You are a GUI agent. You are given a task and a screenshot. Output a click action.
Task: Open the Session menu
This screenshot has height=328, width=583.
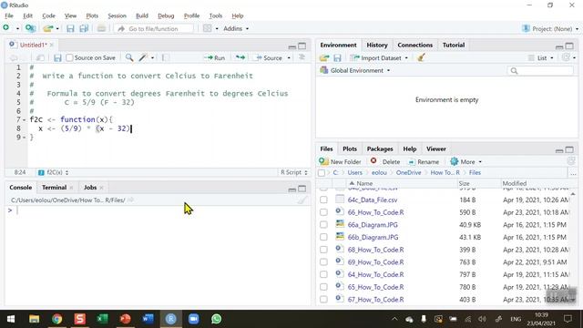117,15
